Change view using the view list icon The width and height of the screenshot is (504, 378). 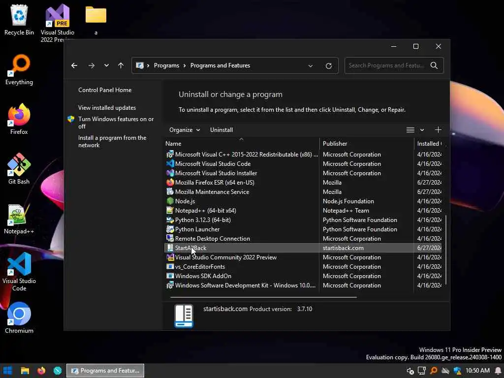coord(410,130)
